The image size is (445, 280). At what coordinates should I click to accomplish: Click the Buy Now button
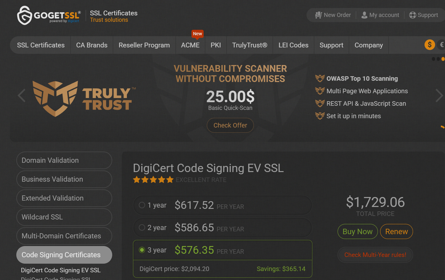357,231
